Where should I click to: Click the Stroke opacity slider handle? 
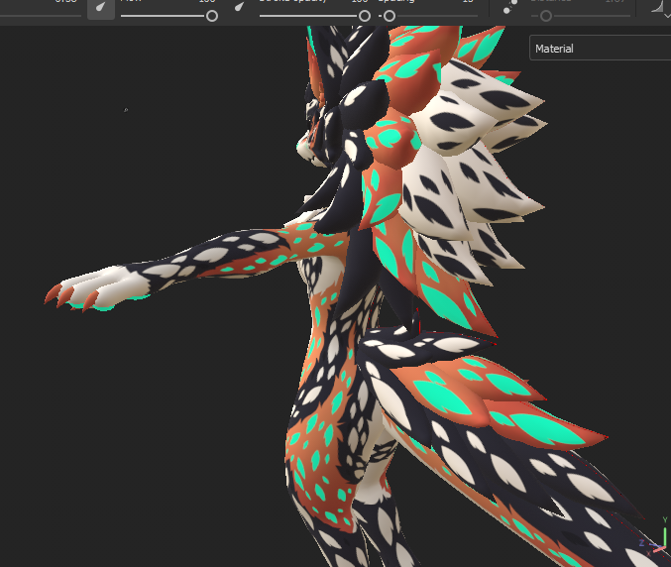tap(365, 16)
